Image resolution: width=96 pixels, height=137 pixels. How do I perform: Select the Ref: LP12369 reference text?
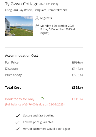[49, 4]
